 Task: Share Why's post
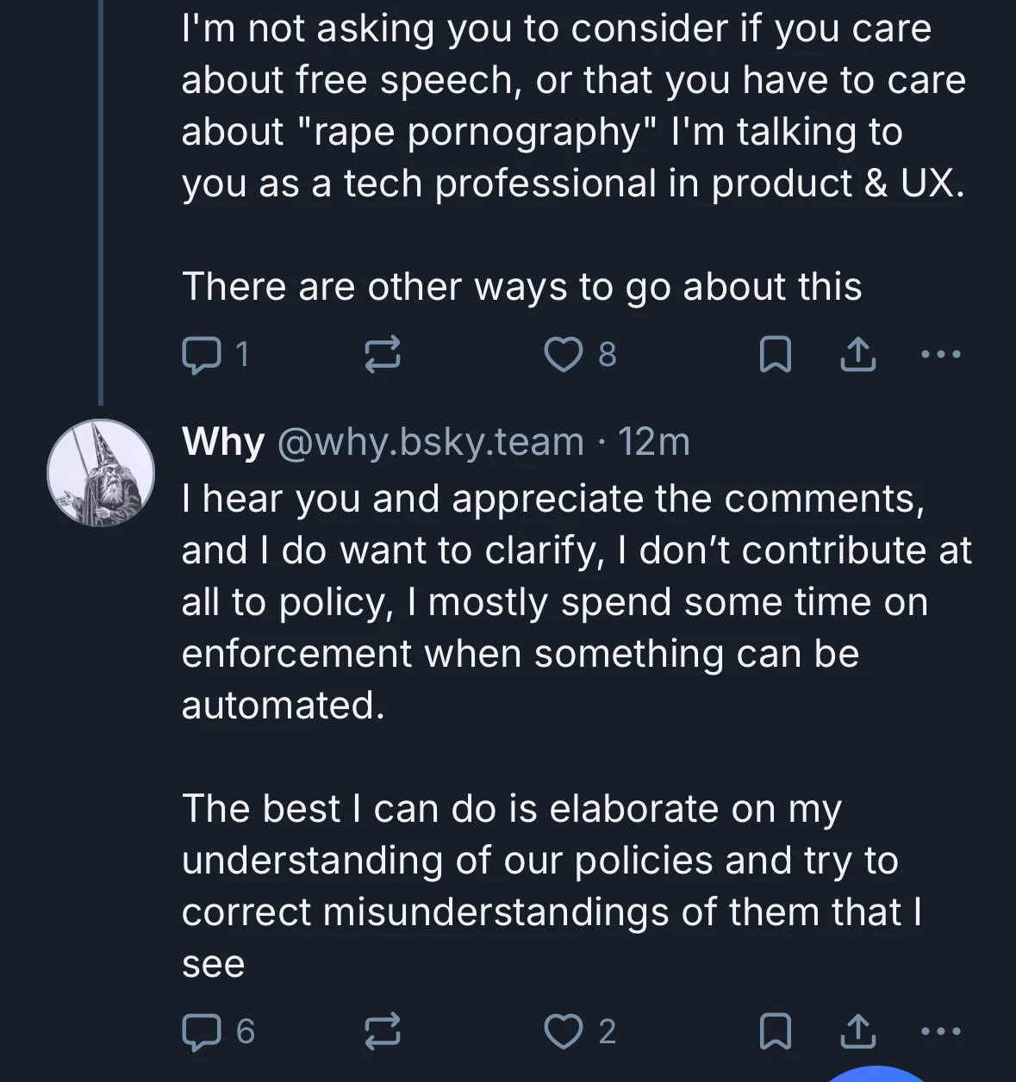[x=858, y=1031]
